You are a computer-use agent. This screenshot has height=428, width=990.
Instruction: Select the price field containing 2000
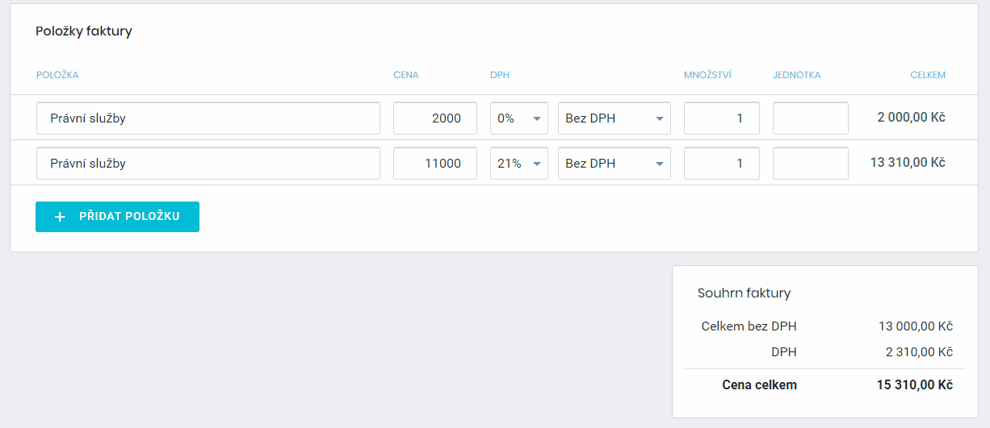434,118
